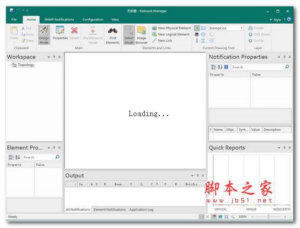Toggle Select Mode
The image size is (300, 228).
click(x=129, y=35)
